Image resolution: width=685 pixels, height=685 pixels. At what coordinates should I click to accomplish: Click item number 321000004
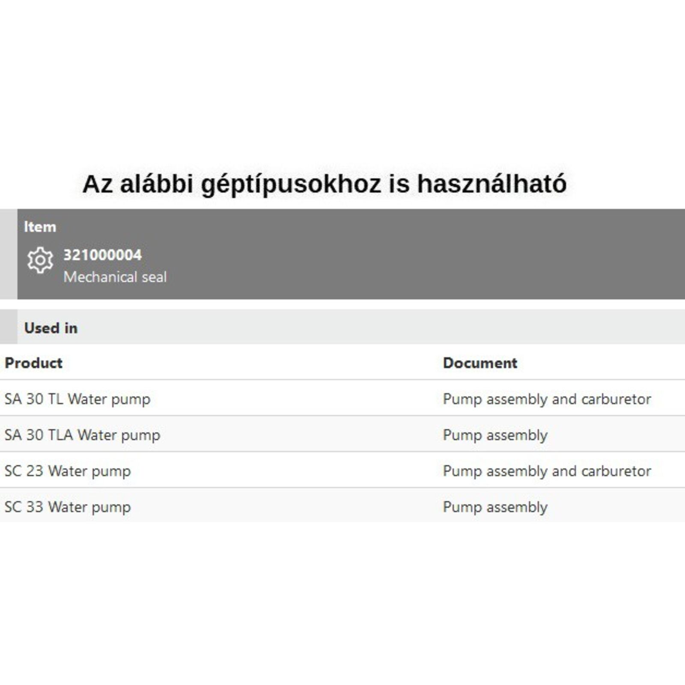[x=102, y=255]
